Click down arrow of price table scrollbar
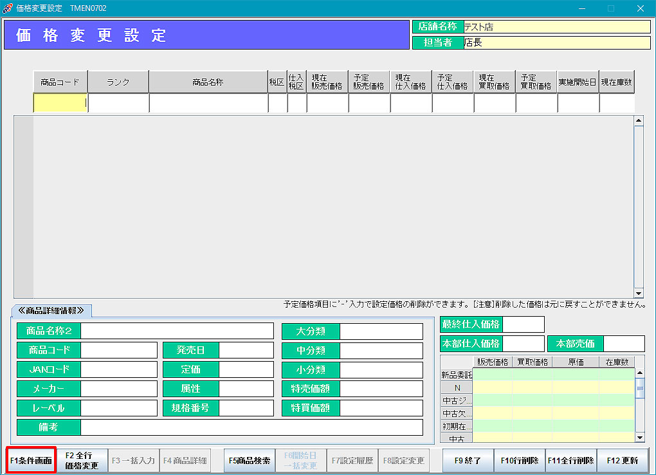656x475 pixels. [x=639, y=438]
